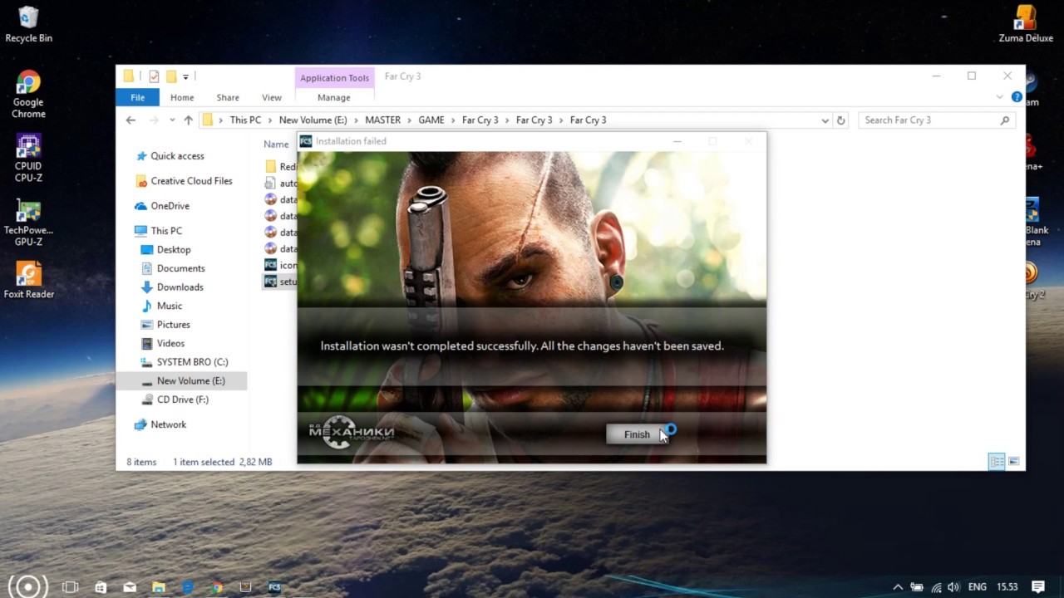Select Network in the navigation pane
The height and width of the screenshot is (598, 1064).
168,424
